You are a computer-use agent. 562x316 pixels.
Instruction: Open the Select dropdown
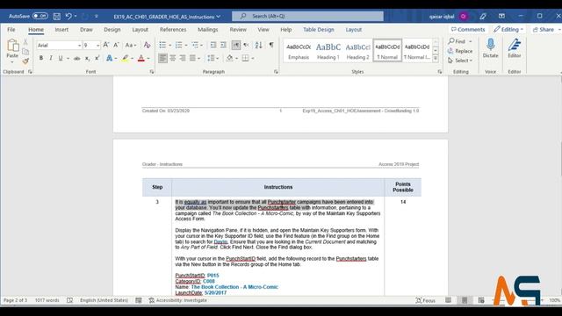(460, 61)
